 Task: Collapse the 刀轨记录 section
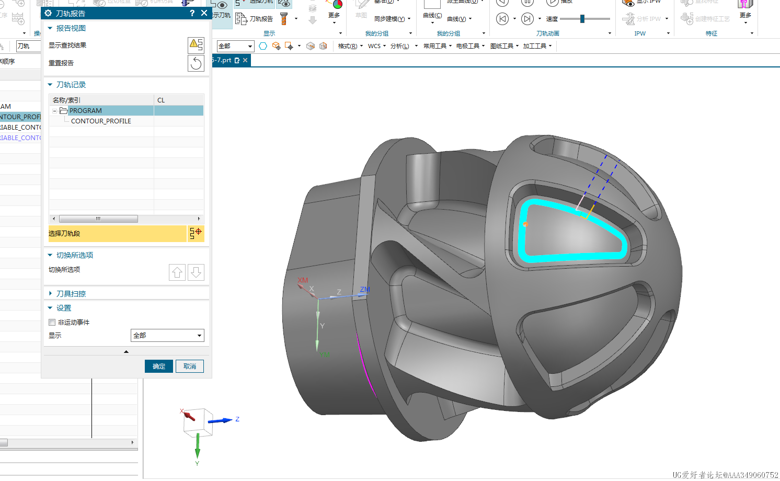(50, 85)
